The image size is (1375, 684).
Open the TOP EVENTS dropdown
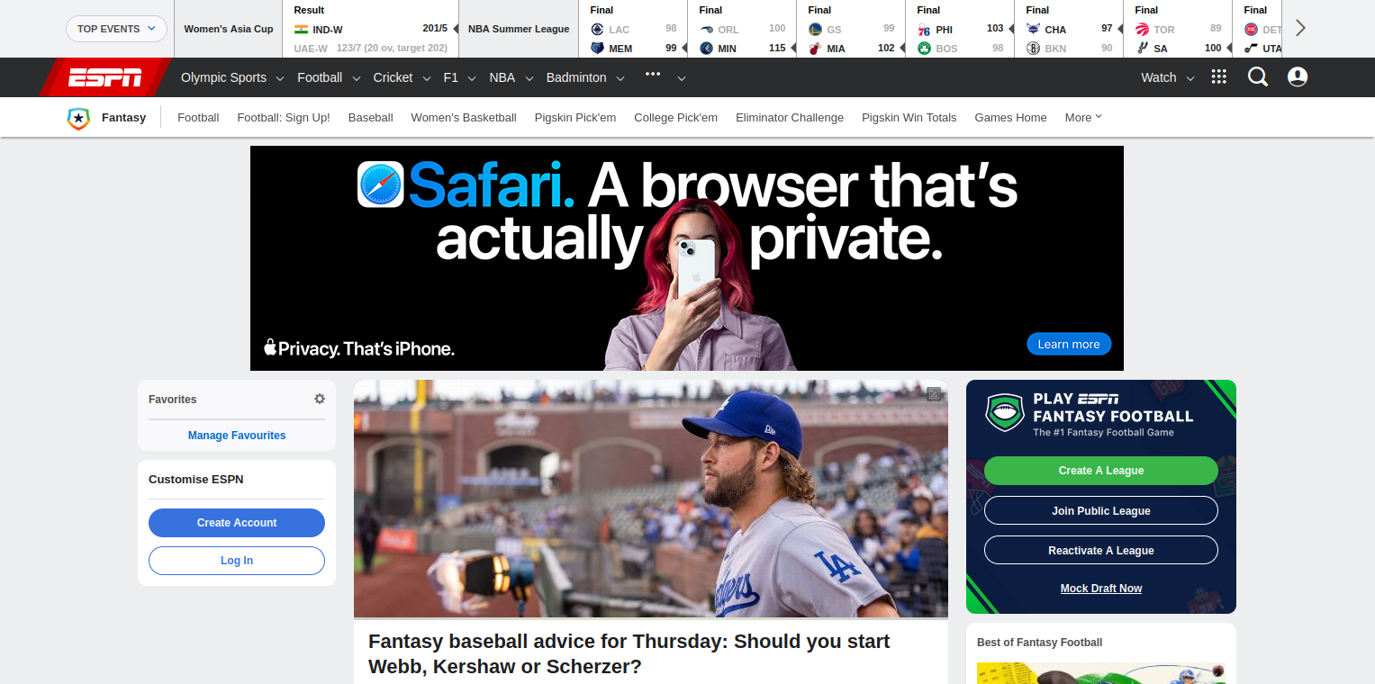116,29
